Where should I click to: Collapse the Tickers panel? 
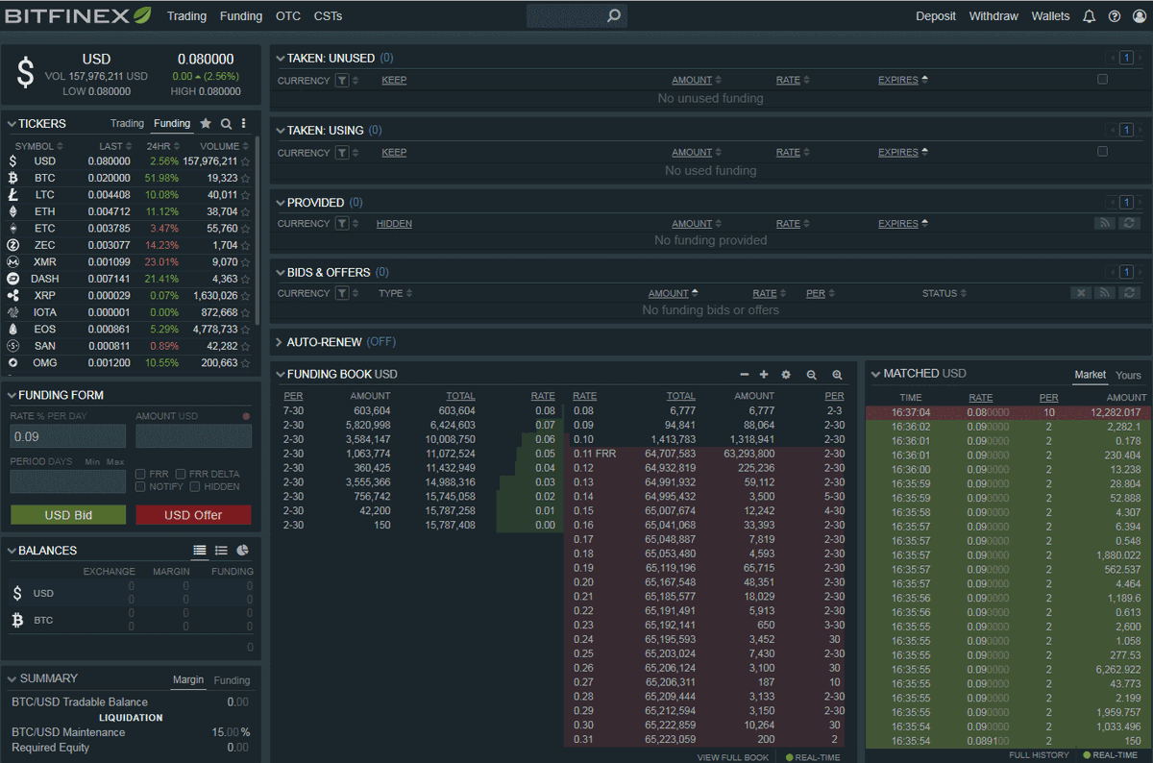point(12,124)
